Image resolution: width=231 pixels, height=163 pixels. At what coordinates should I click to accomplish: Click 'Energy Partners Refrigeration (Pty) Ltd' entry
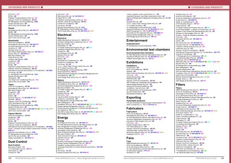click(75, 143)
